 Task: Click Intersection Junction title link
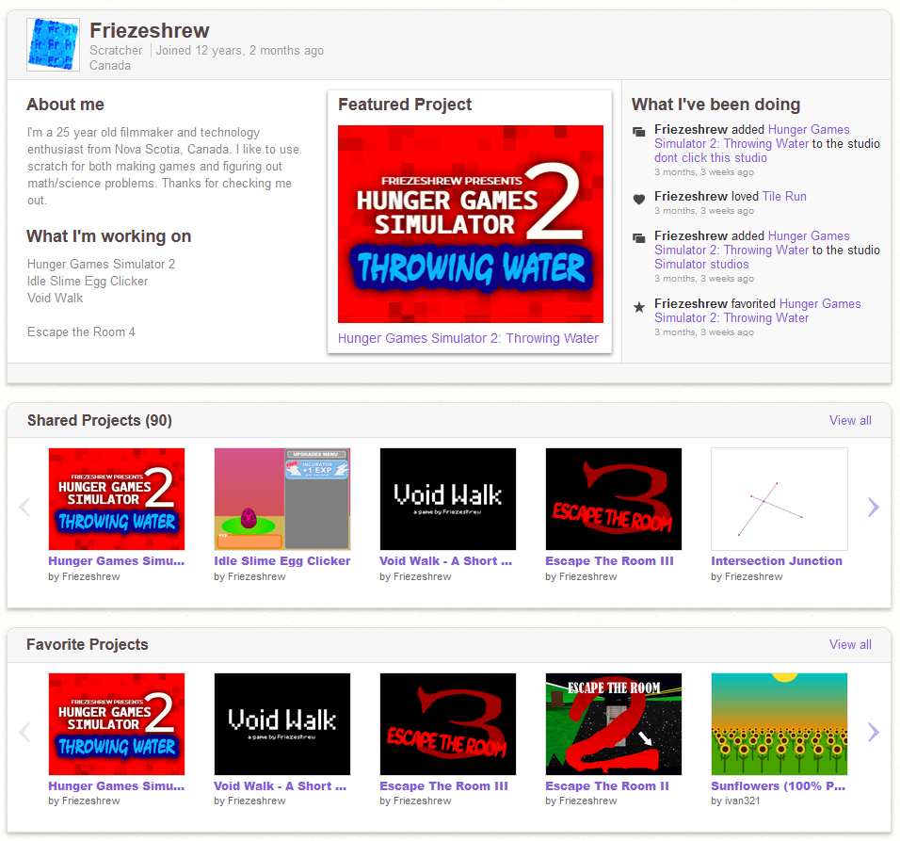(x=777, y=561)
